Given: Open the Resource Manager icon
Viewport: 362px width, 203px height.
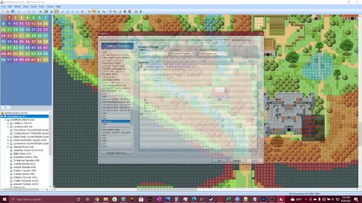Looking at the screenshot, I should 115,11.
